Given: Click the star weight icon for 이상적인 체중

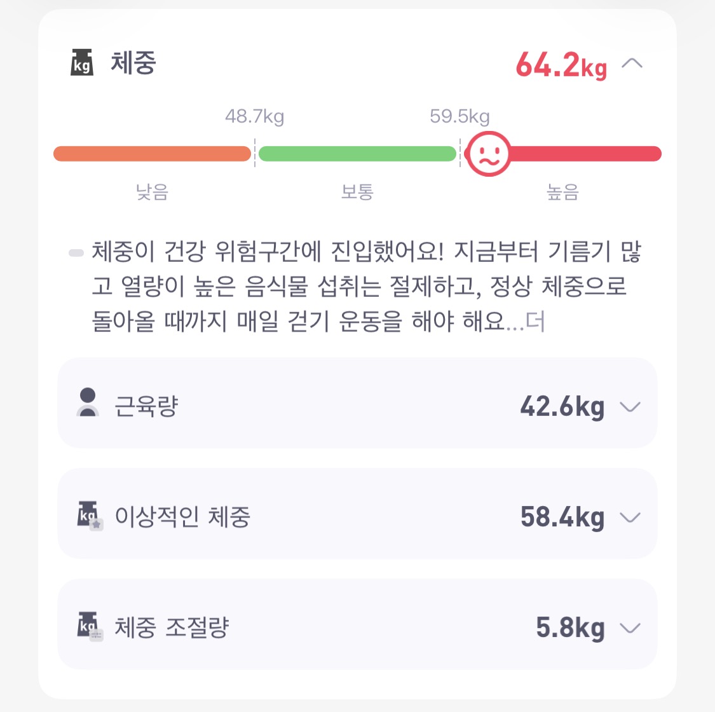Looking at the screenshot, I should click(90, 516).
